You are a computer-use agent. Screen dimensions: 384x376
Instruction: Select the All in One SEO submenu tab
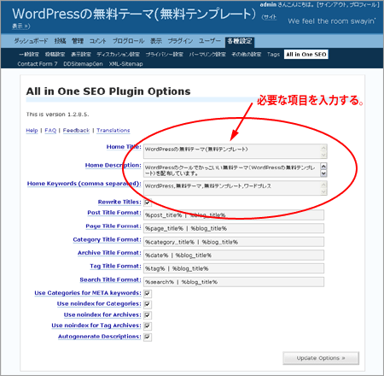pyautogui.click(x=306, y=54)
